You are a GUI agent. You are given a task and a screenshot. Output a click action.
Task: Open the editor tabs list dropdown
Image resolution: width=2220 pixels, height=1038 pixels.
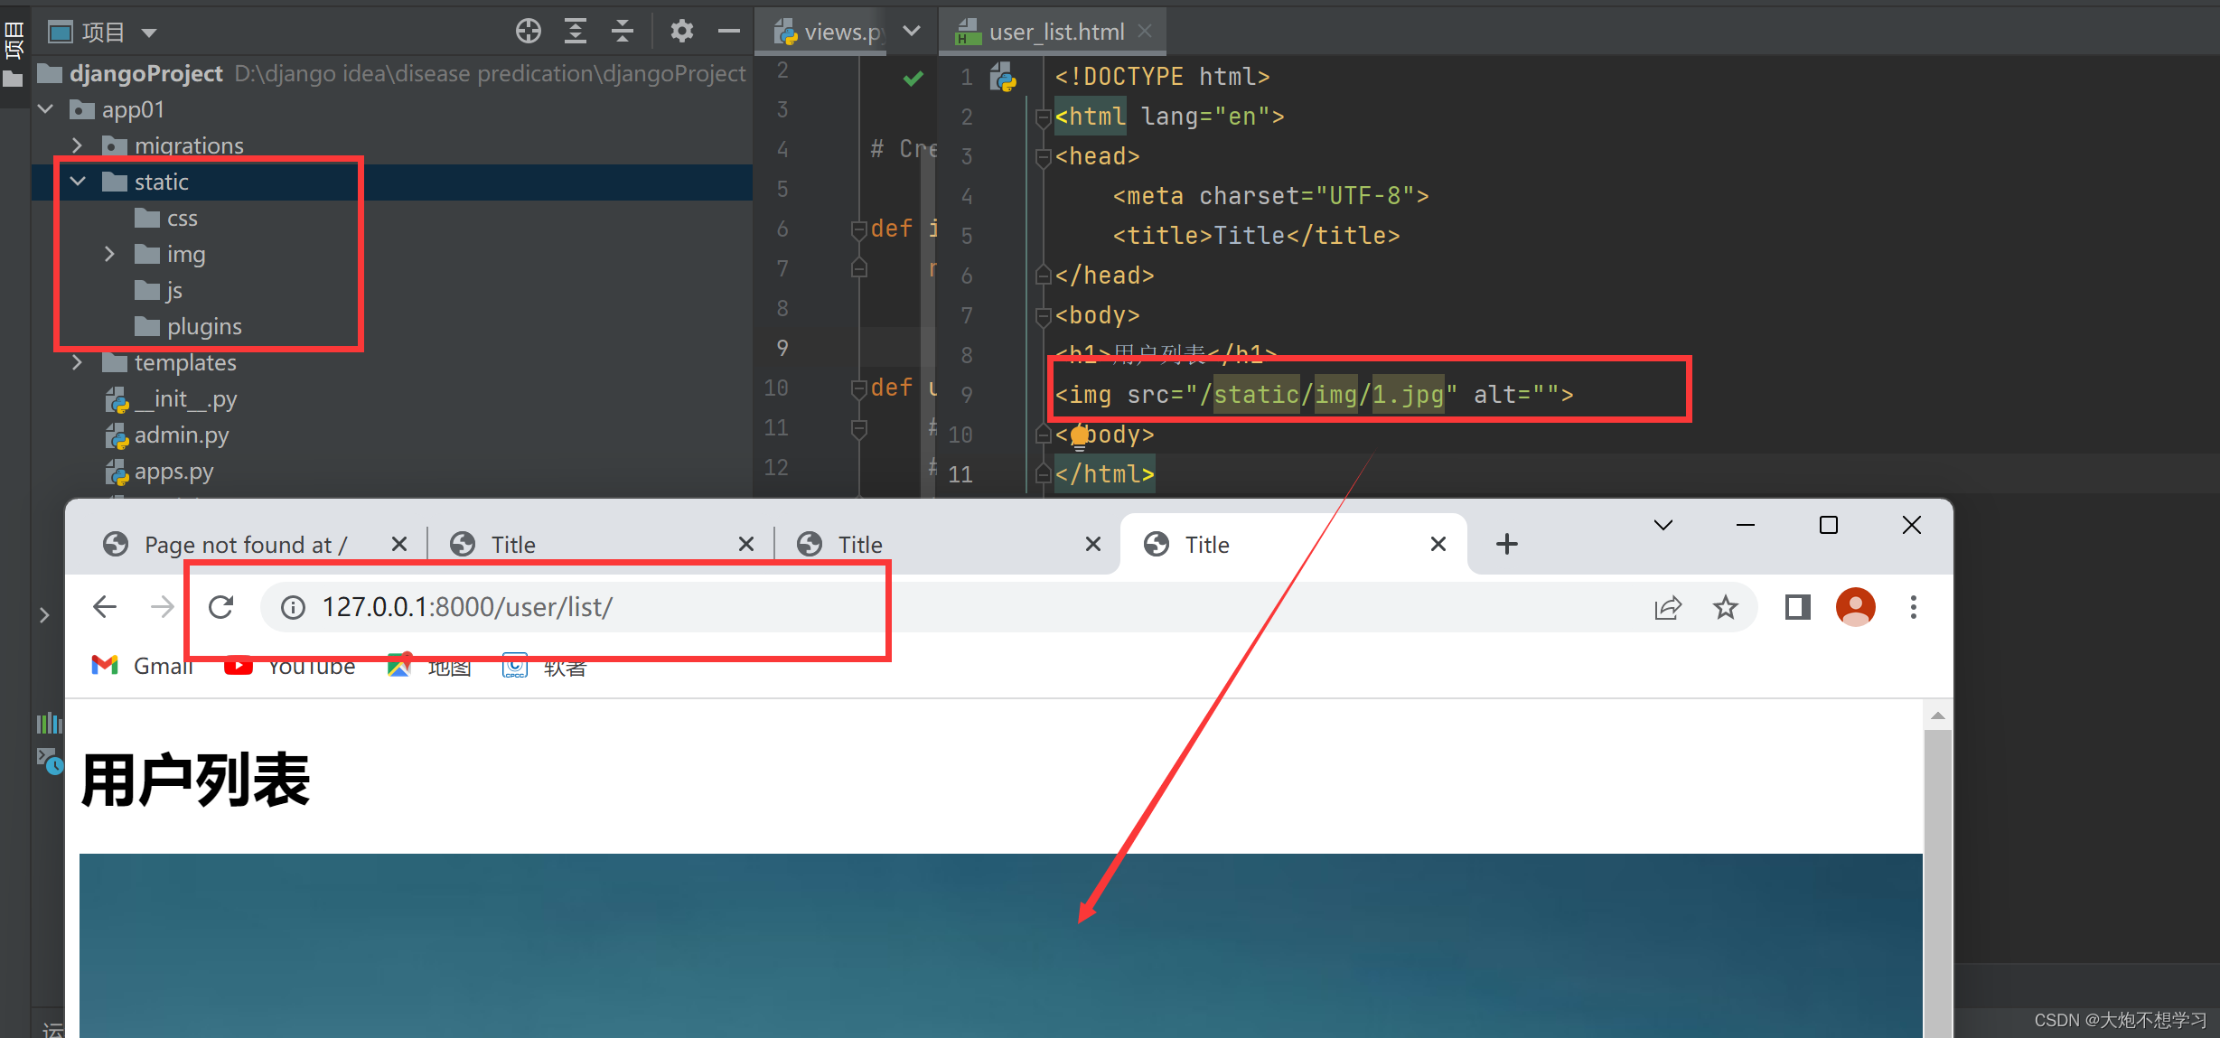click(913, 32)
